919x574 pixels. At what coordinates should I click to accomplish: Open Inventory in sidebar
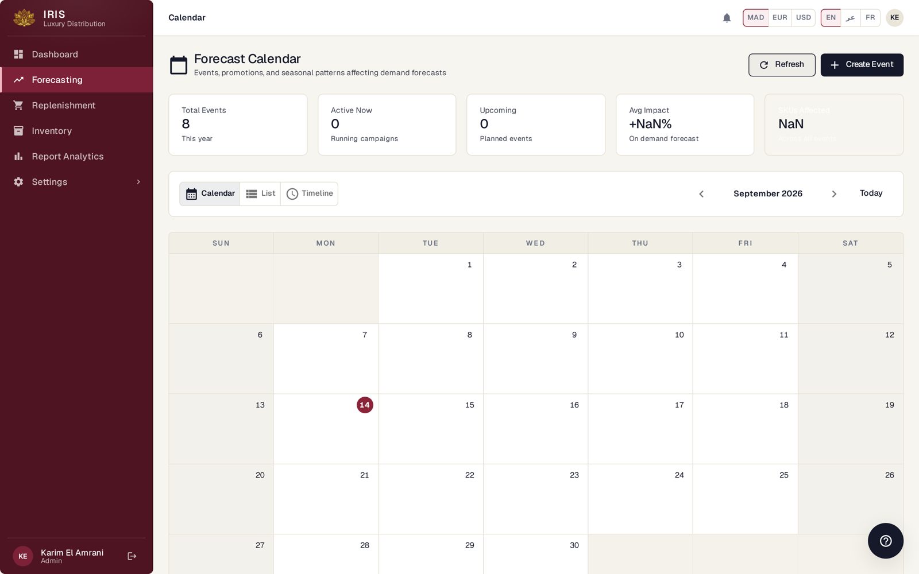76,131
